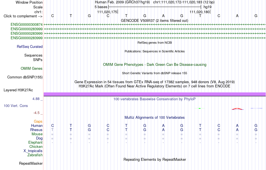Click the 4.88 conservation scale value
The image size is (266, 170).
point(36,99)
